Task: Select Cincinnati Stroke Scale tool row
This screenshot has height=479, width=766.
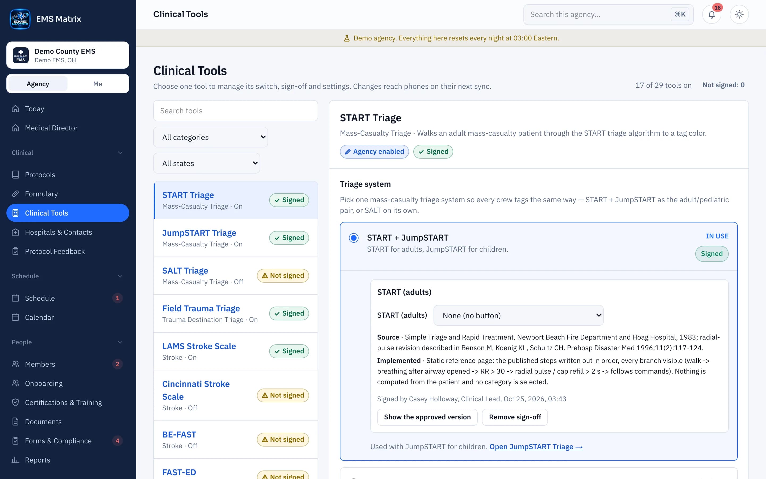Action: pyautogui.click(x=235, y=395)
